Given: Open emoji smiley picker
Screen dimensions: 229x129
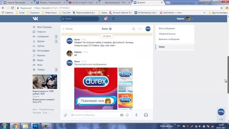Looking at the screenshot, I should click(127, 115).
